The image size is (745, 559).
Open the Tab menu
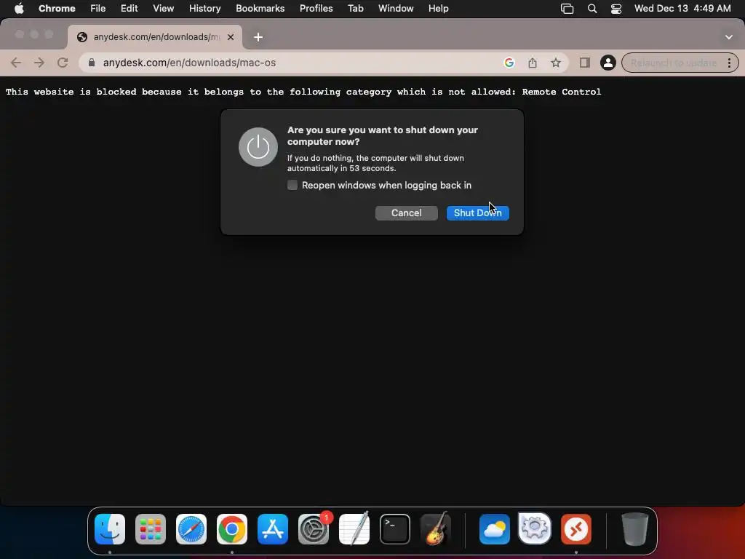coord(355,9)
